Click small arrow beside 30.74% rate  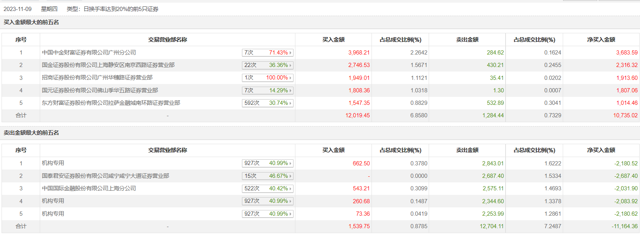click(x=290, y=103)
